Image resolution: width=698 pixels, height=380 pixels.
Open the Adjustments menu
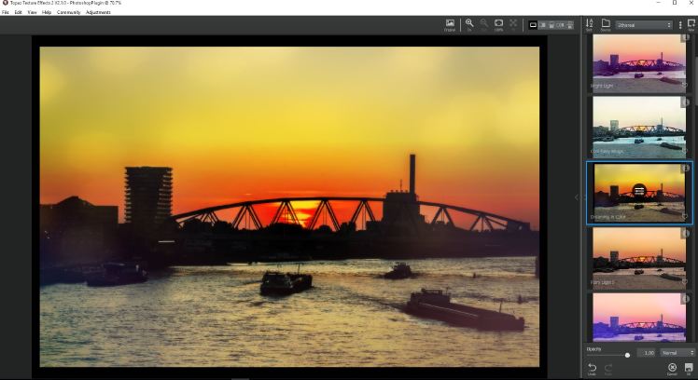point(98,12)
